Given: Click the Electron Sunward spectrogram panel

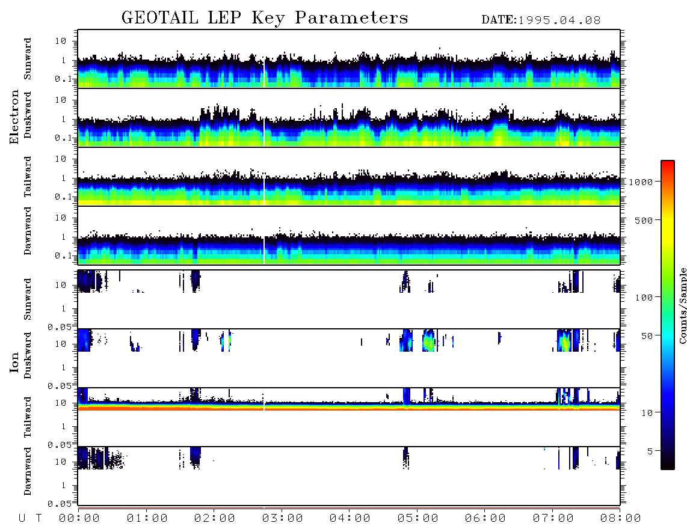Looking at the screenshot, I should 349,59.
